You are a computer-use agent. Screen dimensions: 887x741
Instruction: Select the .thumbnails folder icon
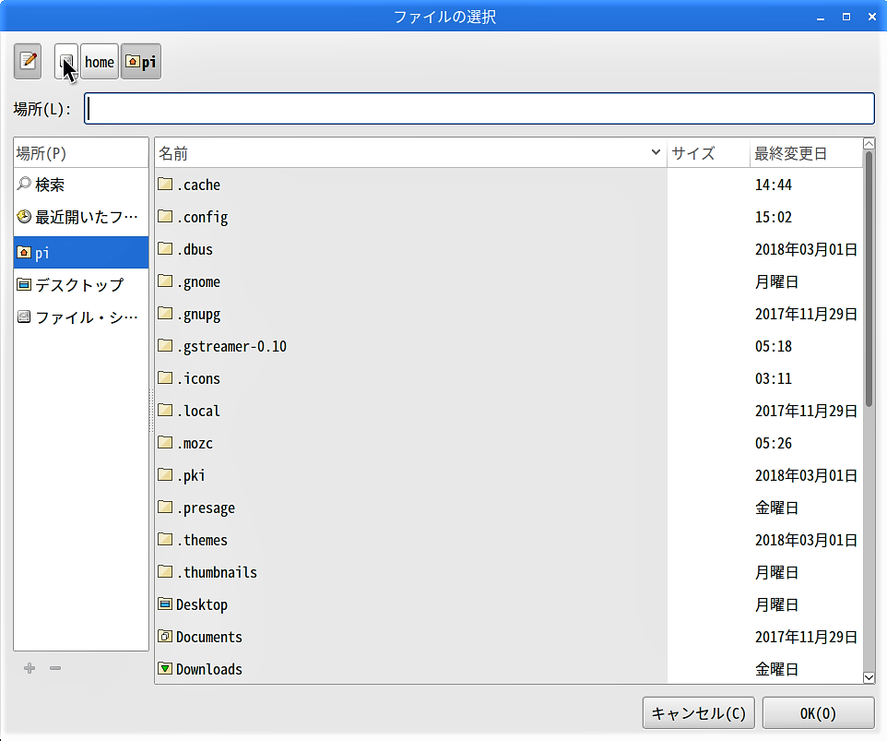[x=165, y=571]
